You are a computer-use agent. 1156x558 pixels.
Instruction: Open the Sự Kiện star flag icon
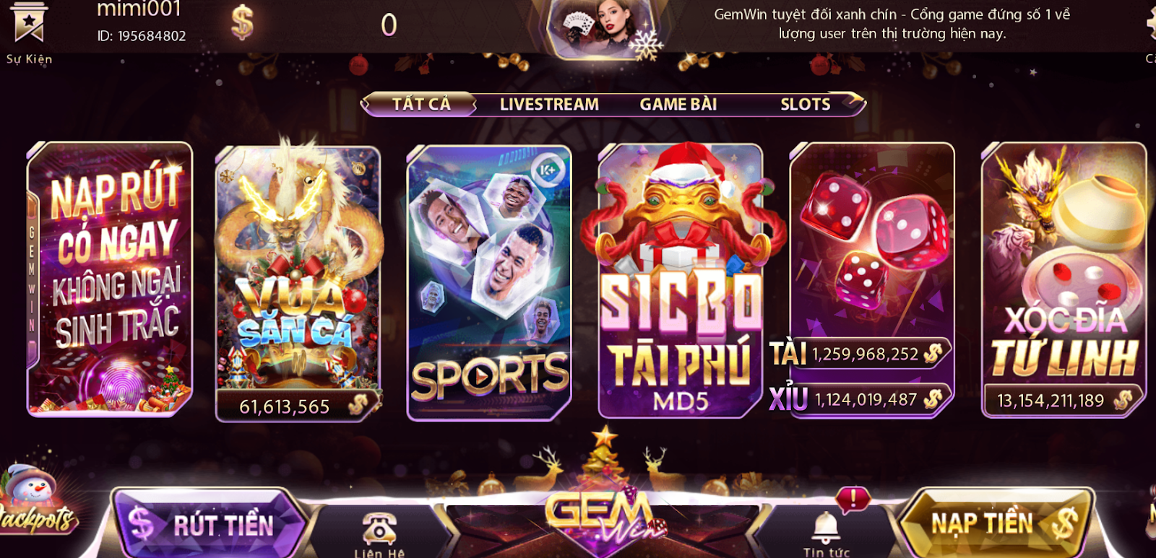tap(29, 23)
